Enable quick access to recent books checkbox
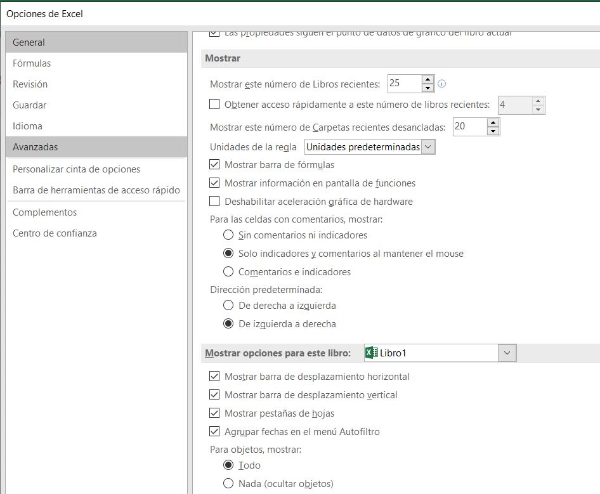Image resolution: width=600 pixels, height=494 pixels. 214,104
